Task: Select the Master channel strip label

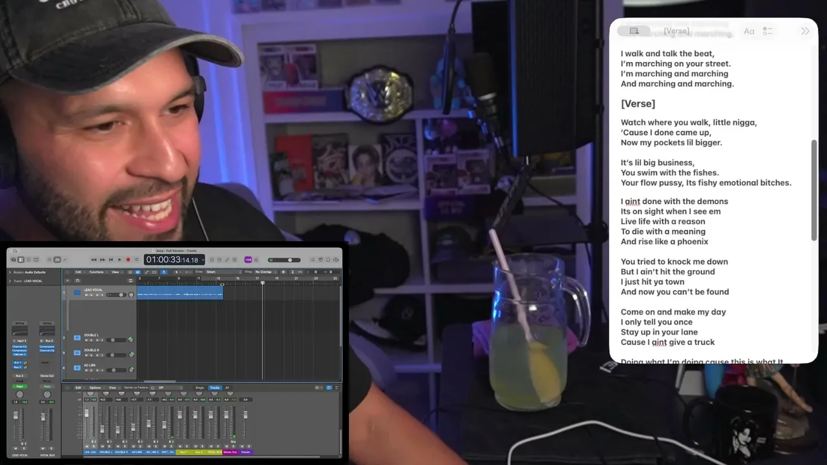Action: pos(246,452)
